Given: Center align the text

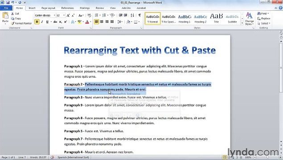Looking at the screenshot, I should 102,22.
